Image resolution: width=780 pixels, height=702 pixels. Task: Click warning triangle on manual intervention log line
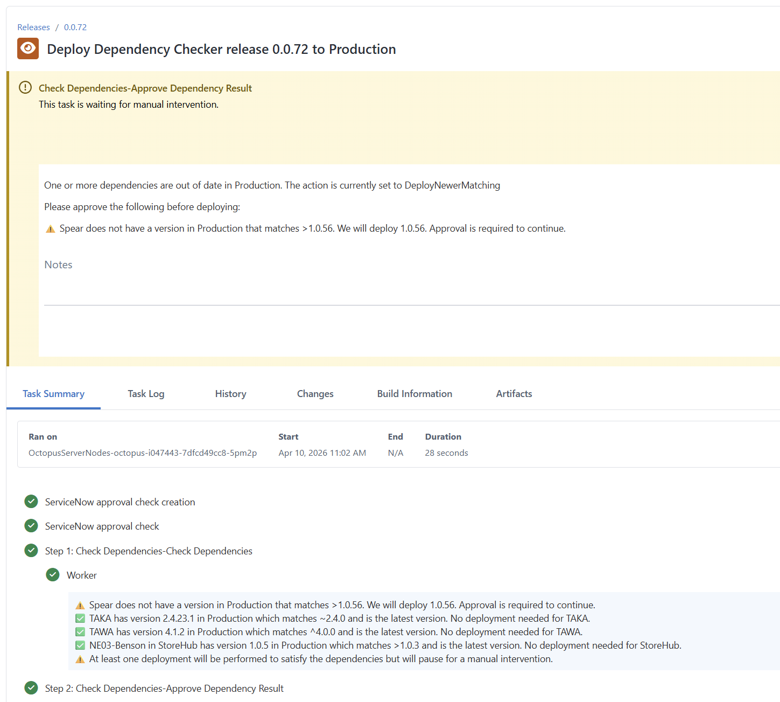(80, 658)
